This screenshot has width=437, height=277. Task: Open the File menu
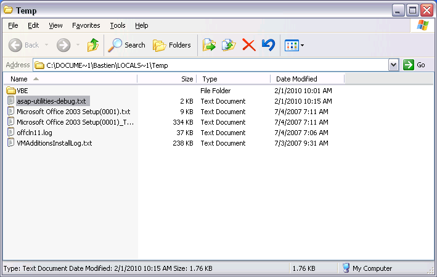click(13, 25)
